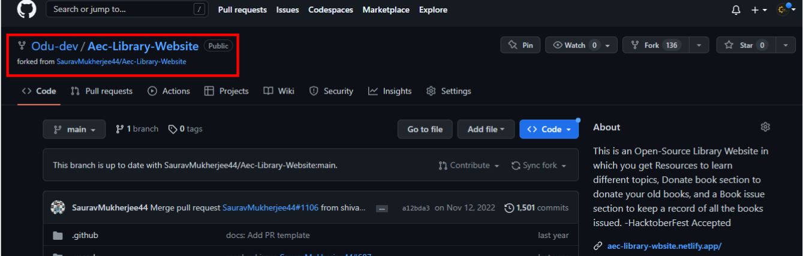The image size is (803, 256).
Task: View the 1,501 commits history
Action: [537, 208]
